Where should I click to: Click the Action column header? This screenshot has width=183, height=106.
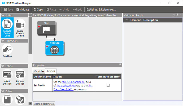[73, 77]
